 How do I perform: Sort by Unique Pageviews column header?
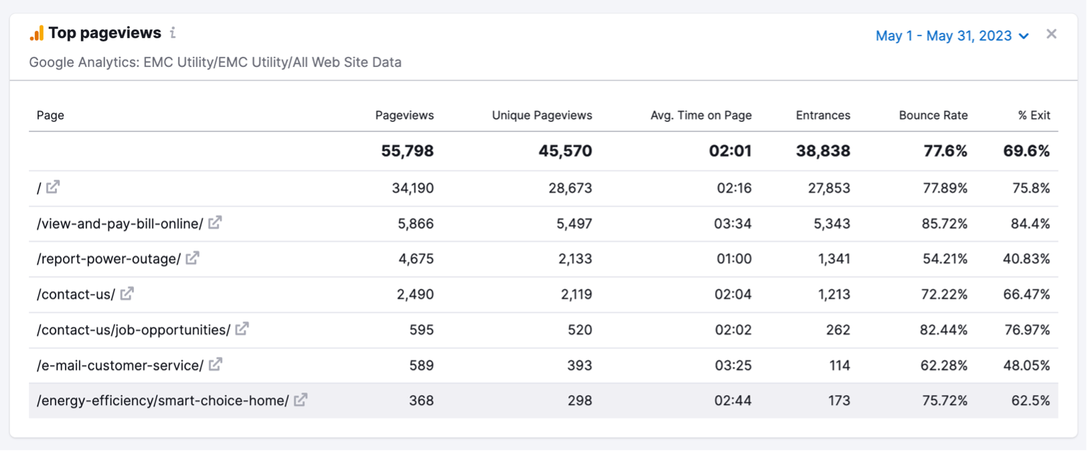point(542,115)
